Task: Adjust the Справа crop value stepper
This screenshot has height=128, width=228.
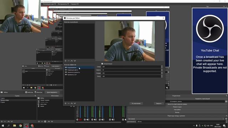Action: (162, 73)
